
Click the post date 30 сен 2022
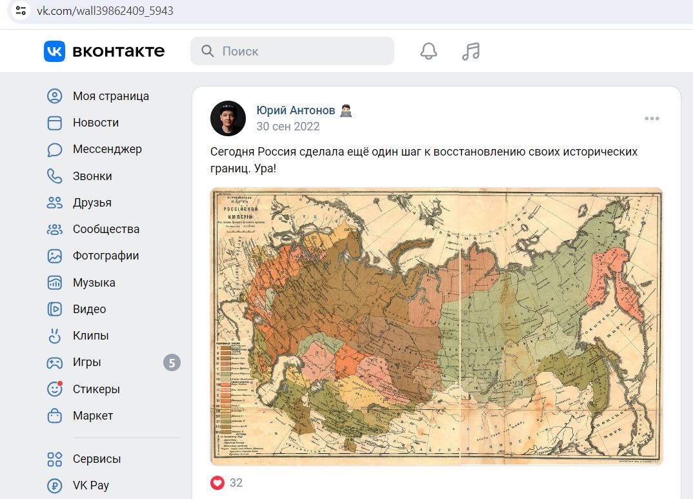(x=288, y=127)
